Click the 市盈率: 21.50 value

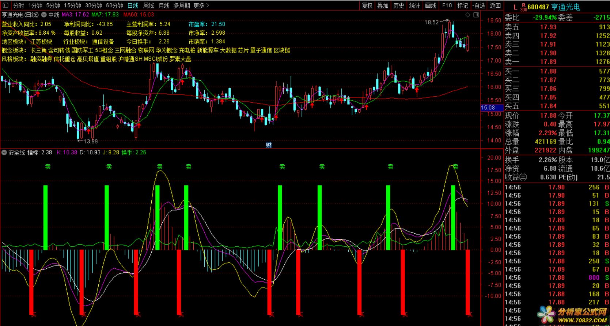[207, 24]
